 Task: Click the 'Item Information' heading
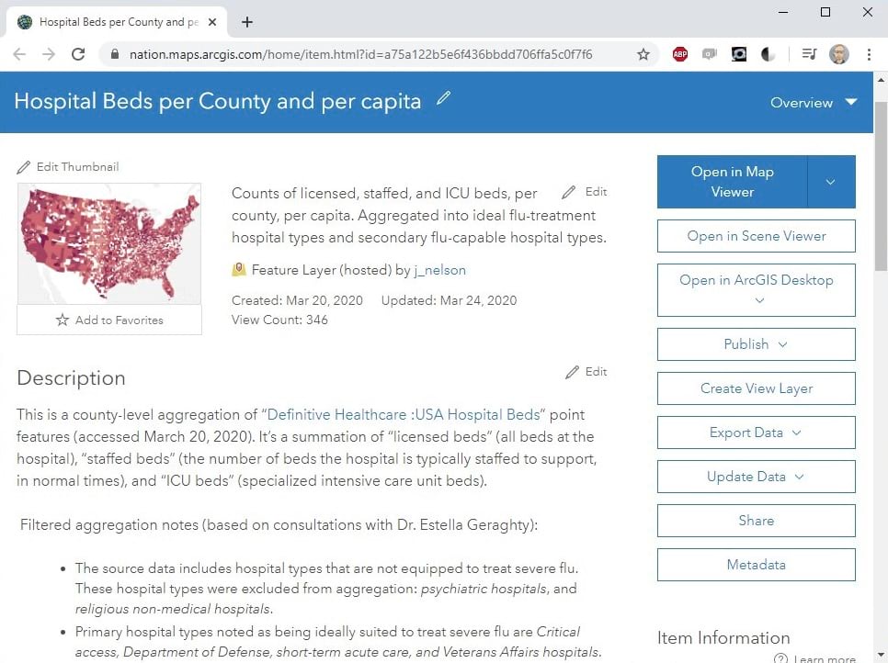[723, 637]
